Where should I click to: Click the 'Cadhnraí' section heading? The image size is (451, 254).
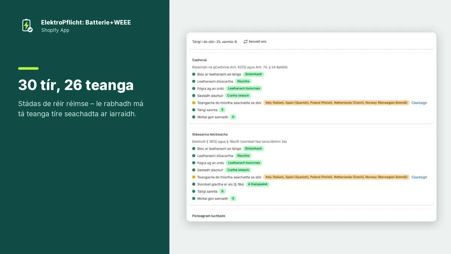point(200,60)
